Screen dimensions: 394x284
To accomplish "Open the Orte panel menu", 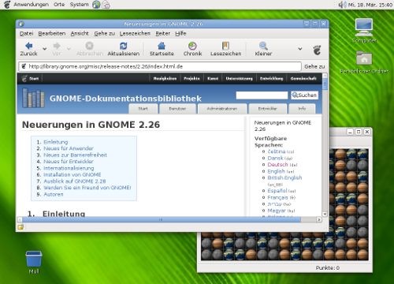I will (59, 5).
